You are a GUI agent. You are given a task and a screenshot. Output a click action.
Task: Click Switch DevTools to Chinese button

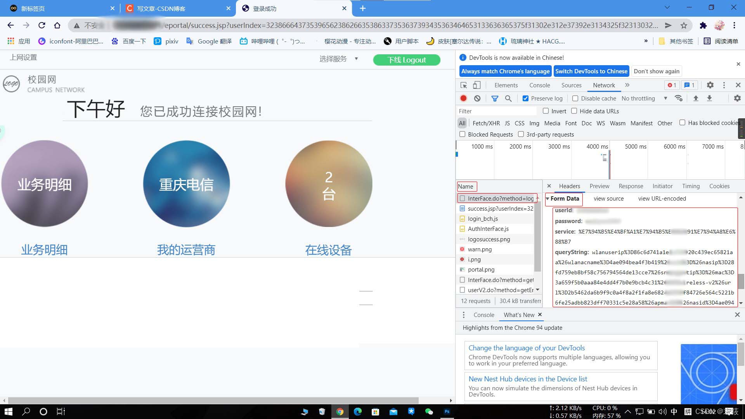[591, 71]
